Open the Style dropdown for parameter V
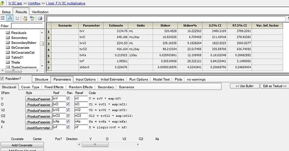This screenshot has width=289, height=151. tap(39, 99)
